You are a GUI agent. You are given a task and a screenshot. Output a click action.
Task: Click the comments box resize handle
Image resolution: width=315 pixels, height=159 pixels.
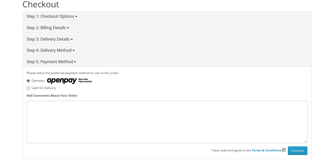(305, 142)
